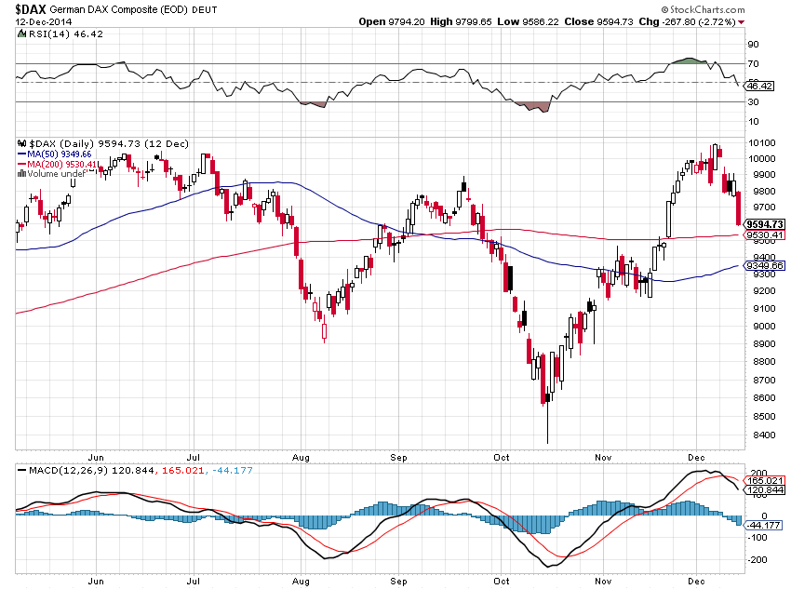The width and height of the screenshot is (791, 589).
Task: Click the 9530.41 MA(200) price tag
Action: [765, 236]
